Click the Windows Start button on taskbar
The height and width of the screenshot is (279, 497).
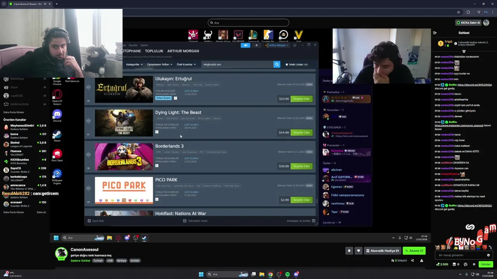pyautogui.click(x=201, y=274)
